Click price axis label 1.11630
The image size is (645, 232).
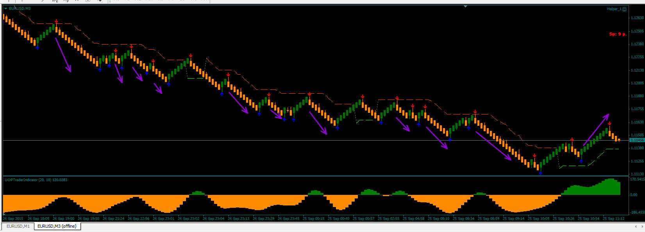point(638,122)
